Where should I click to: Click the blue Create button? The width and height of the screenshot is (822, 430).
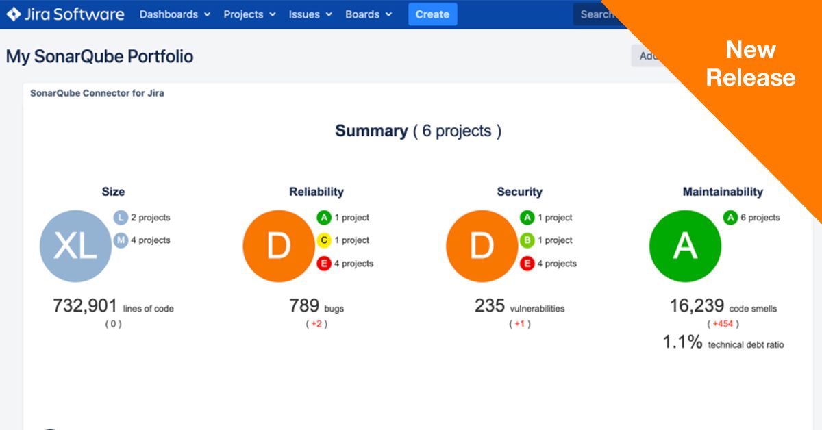click(432, 14)
